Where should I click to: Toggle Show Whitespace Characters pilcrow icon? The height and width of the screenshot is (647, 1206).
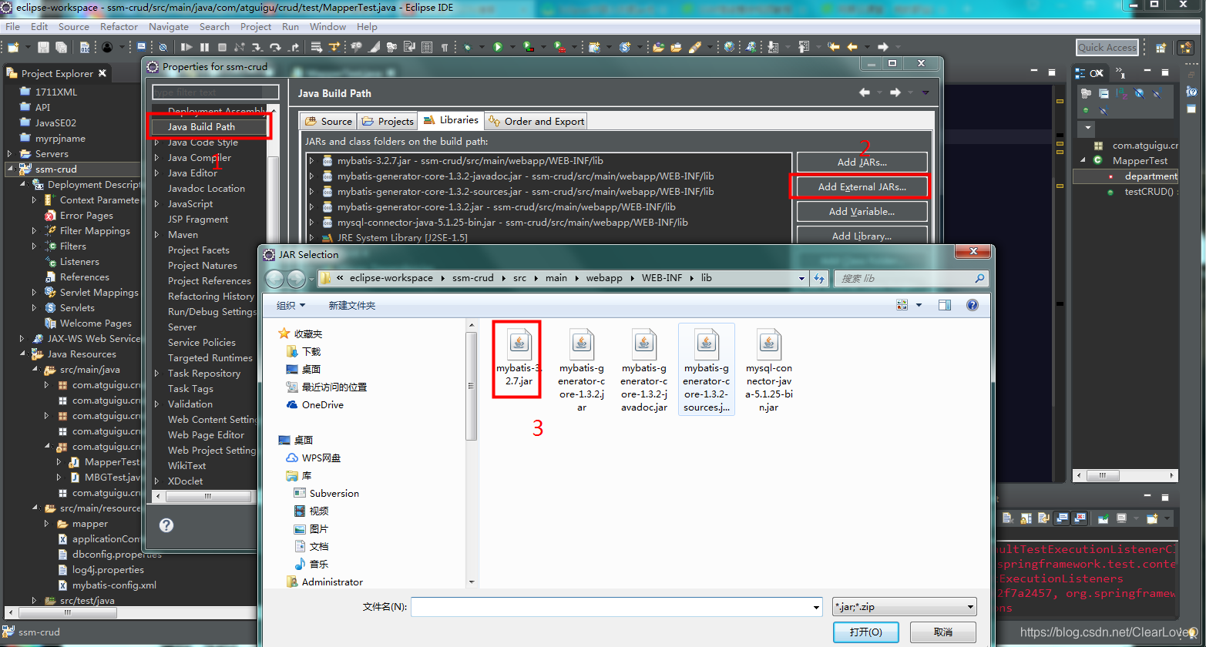(445, 47)
